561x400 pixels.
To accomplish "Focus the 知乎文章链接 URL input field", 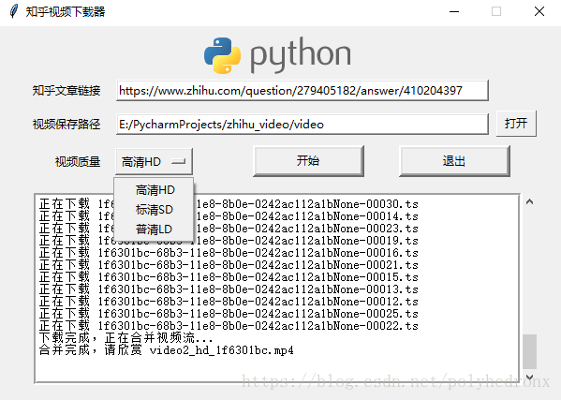I will (x=302, y=91).
